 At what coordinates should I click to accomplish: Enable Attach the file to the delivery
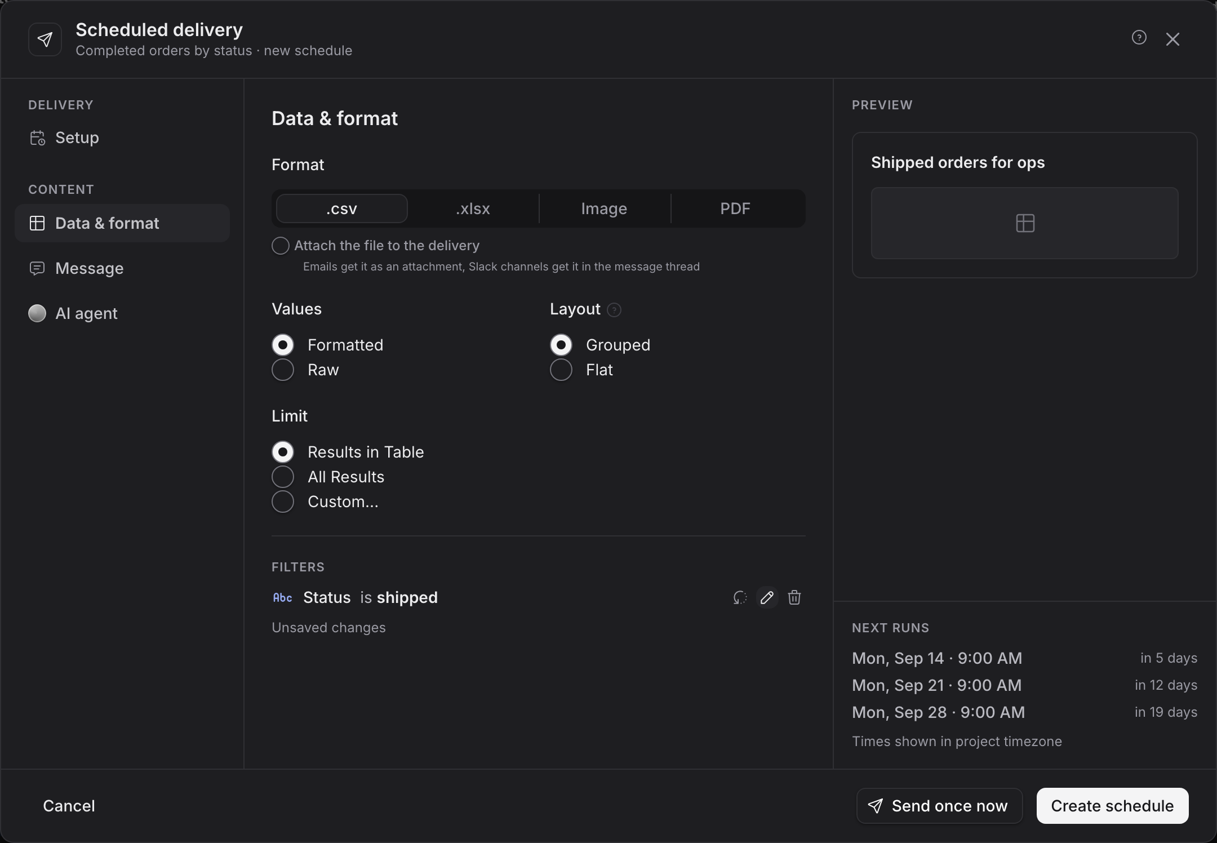[281, 246]
